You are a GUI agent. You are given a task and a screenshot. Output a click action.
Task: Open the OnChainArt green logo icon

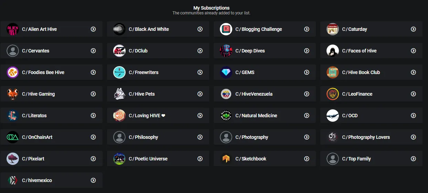(13, 137)
